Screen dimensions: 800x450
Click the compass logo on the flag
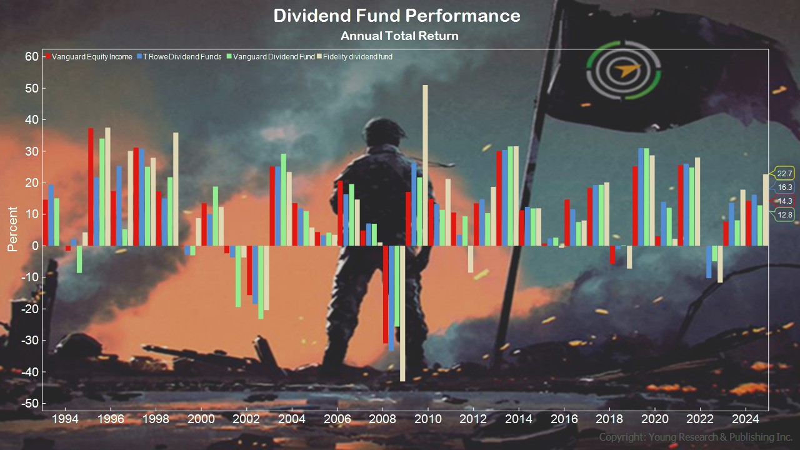(623, 71)
